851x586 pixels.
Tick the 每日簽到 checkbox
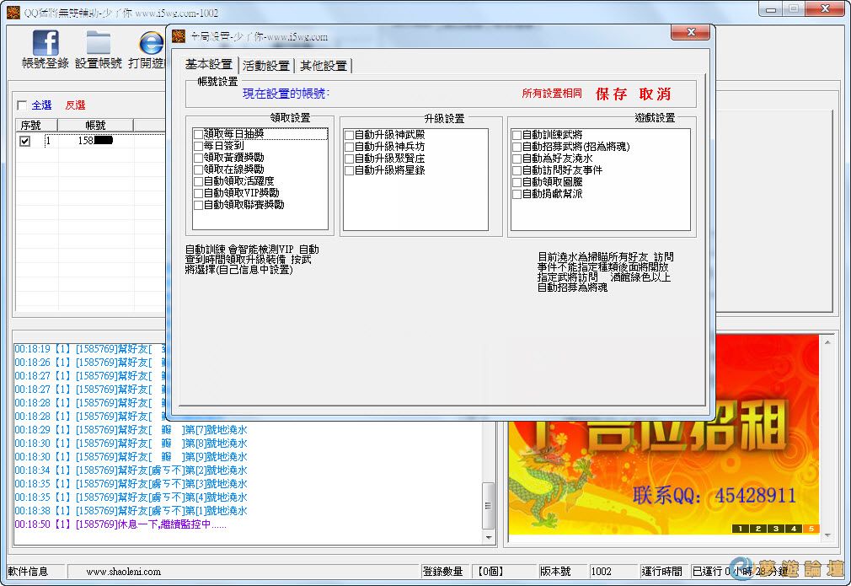(198, 146)
